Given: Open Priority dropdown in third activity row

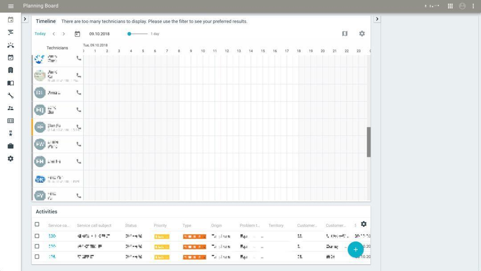Looking at the screenshot, I should [x=162, y=257].
